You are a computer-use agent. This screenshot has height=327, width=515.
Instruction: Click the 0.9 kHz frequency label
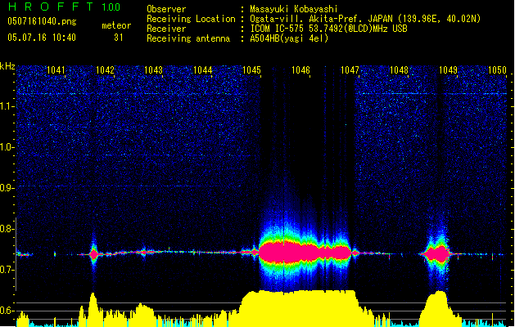tap(7, 188)
